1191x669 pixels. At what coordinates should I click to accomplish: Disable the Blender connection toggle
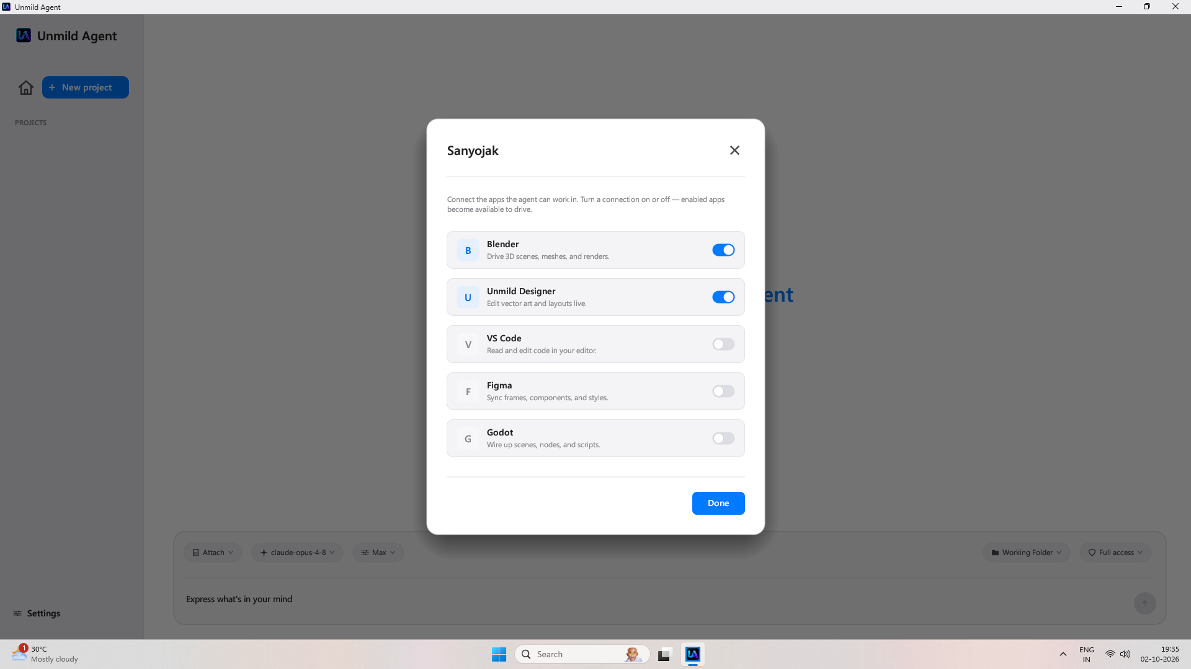(x=723, y=250)
